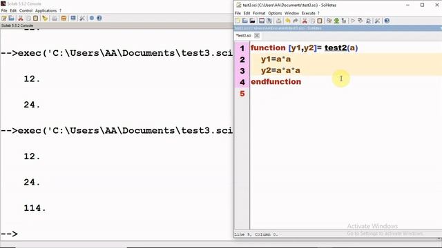Screen dimensions: 442x248
Task: Create new file in SciNotes toolbar
Action: [238, 21]
